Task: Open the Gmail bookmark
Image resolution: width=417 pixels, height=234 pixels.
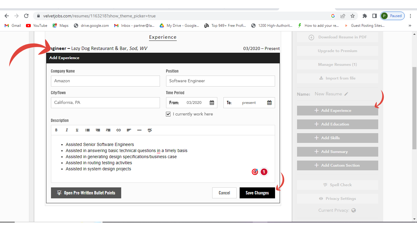Action: pos(13,26)
